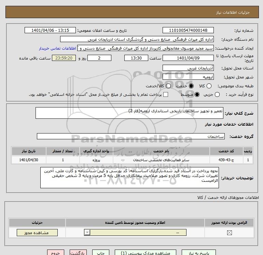The width and height of the screenshot is (263, 255).
Task: Click the deadline date field 1401/04/09
Action: pos(188,58)
